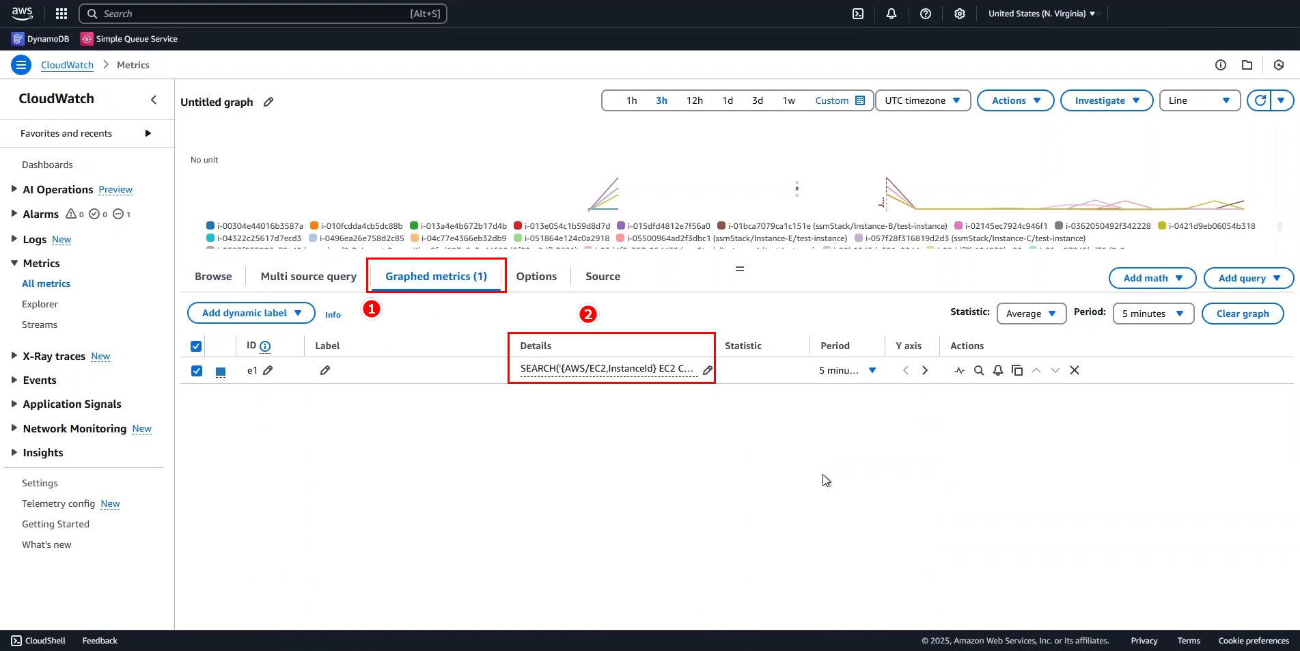This screenshot has width=1300, height=651.
Task: Duplicate metric e1 using the copy icon
Action: (1017, 370)
